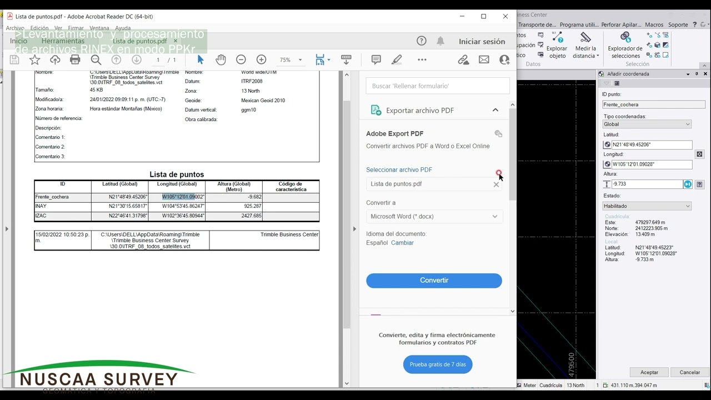
Task: Click the globe icon beside the Longitud field
Action: click(x=607, y=164)
